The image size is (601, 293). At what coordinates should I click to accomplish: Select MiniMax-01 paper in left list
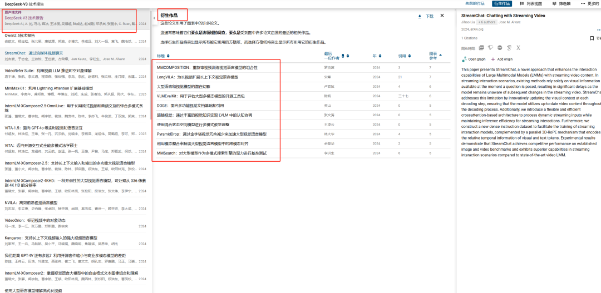[75, 91]
